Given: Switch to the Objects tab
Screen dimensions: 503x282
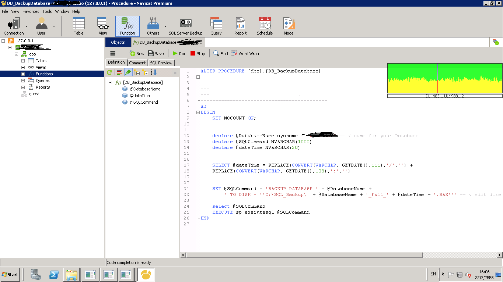Looking at the screenshot, I should pyautogui.click(x=118, y=42).
